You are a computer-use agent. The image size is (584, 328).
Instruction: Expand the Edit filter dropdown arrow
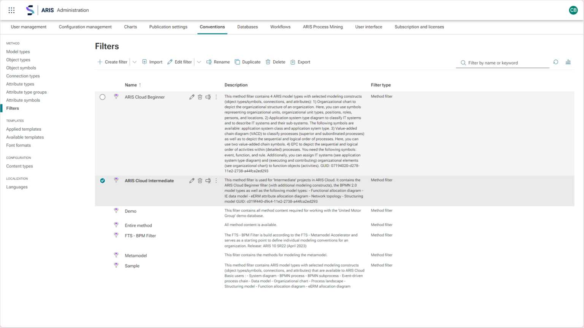point(199,62)
